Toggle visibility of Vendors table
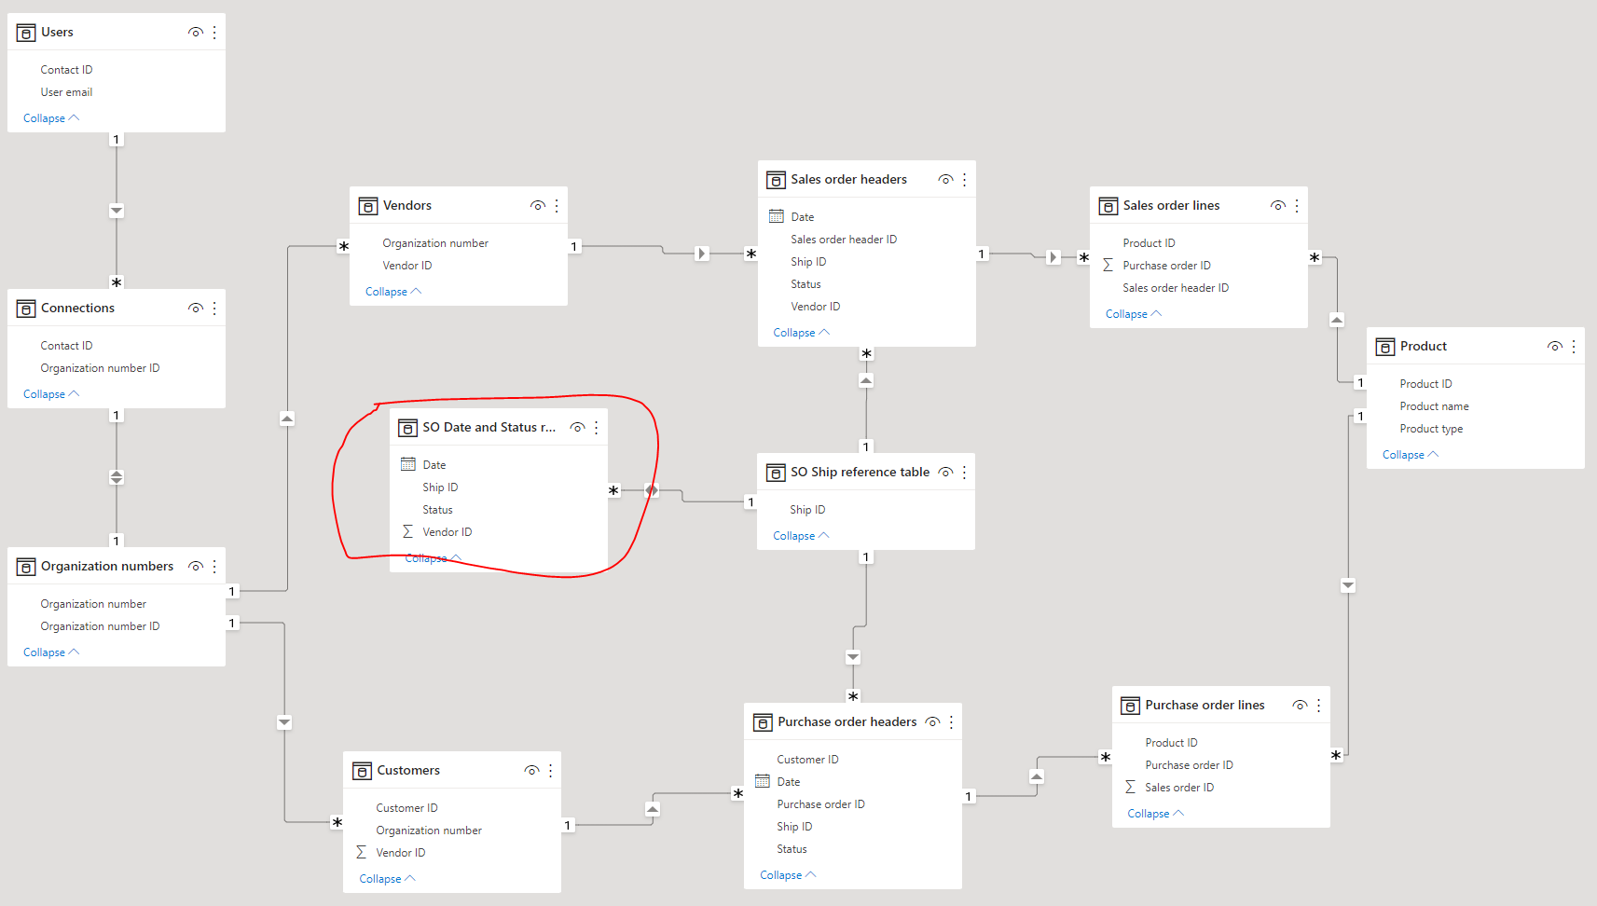The width and height of the screenshot is (1597, 906). 538,206
